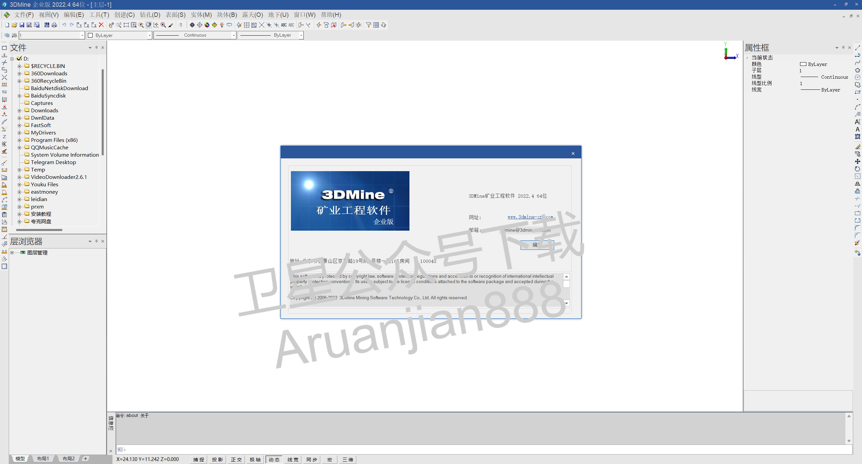Click the Open file folder icon

[x=14, y=25]
